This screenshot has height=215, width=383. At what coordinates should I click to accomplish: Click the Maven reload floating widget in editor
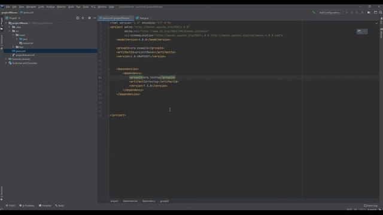pos(362,32)
